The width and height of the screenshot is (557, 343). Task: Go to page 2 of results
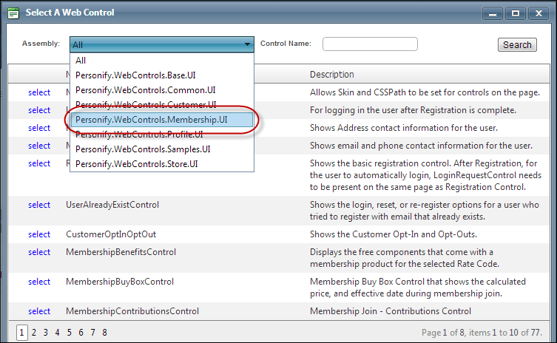(34, 333)
